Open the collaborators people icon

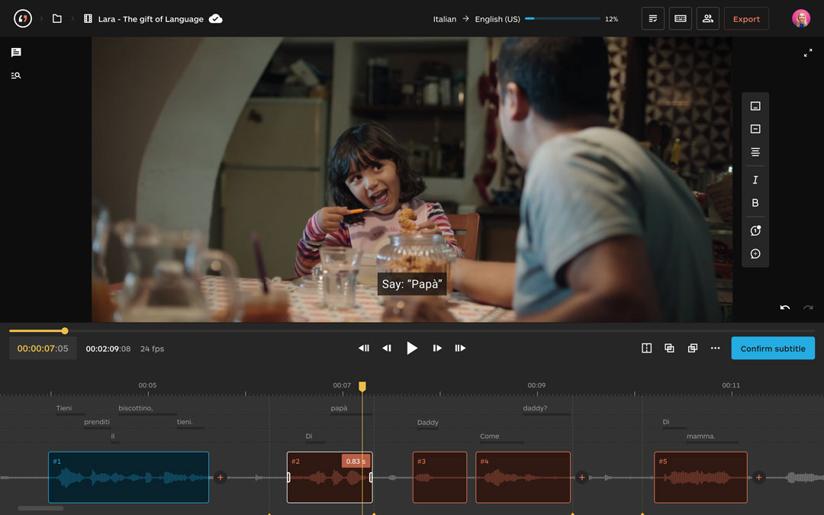pyautogui.click(x=708, y=19)
